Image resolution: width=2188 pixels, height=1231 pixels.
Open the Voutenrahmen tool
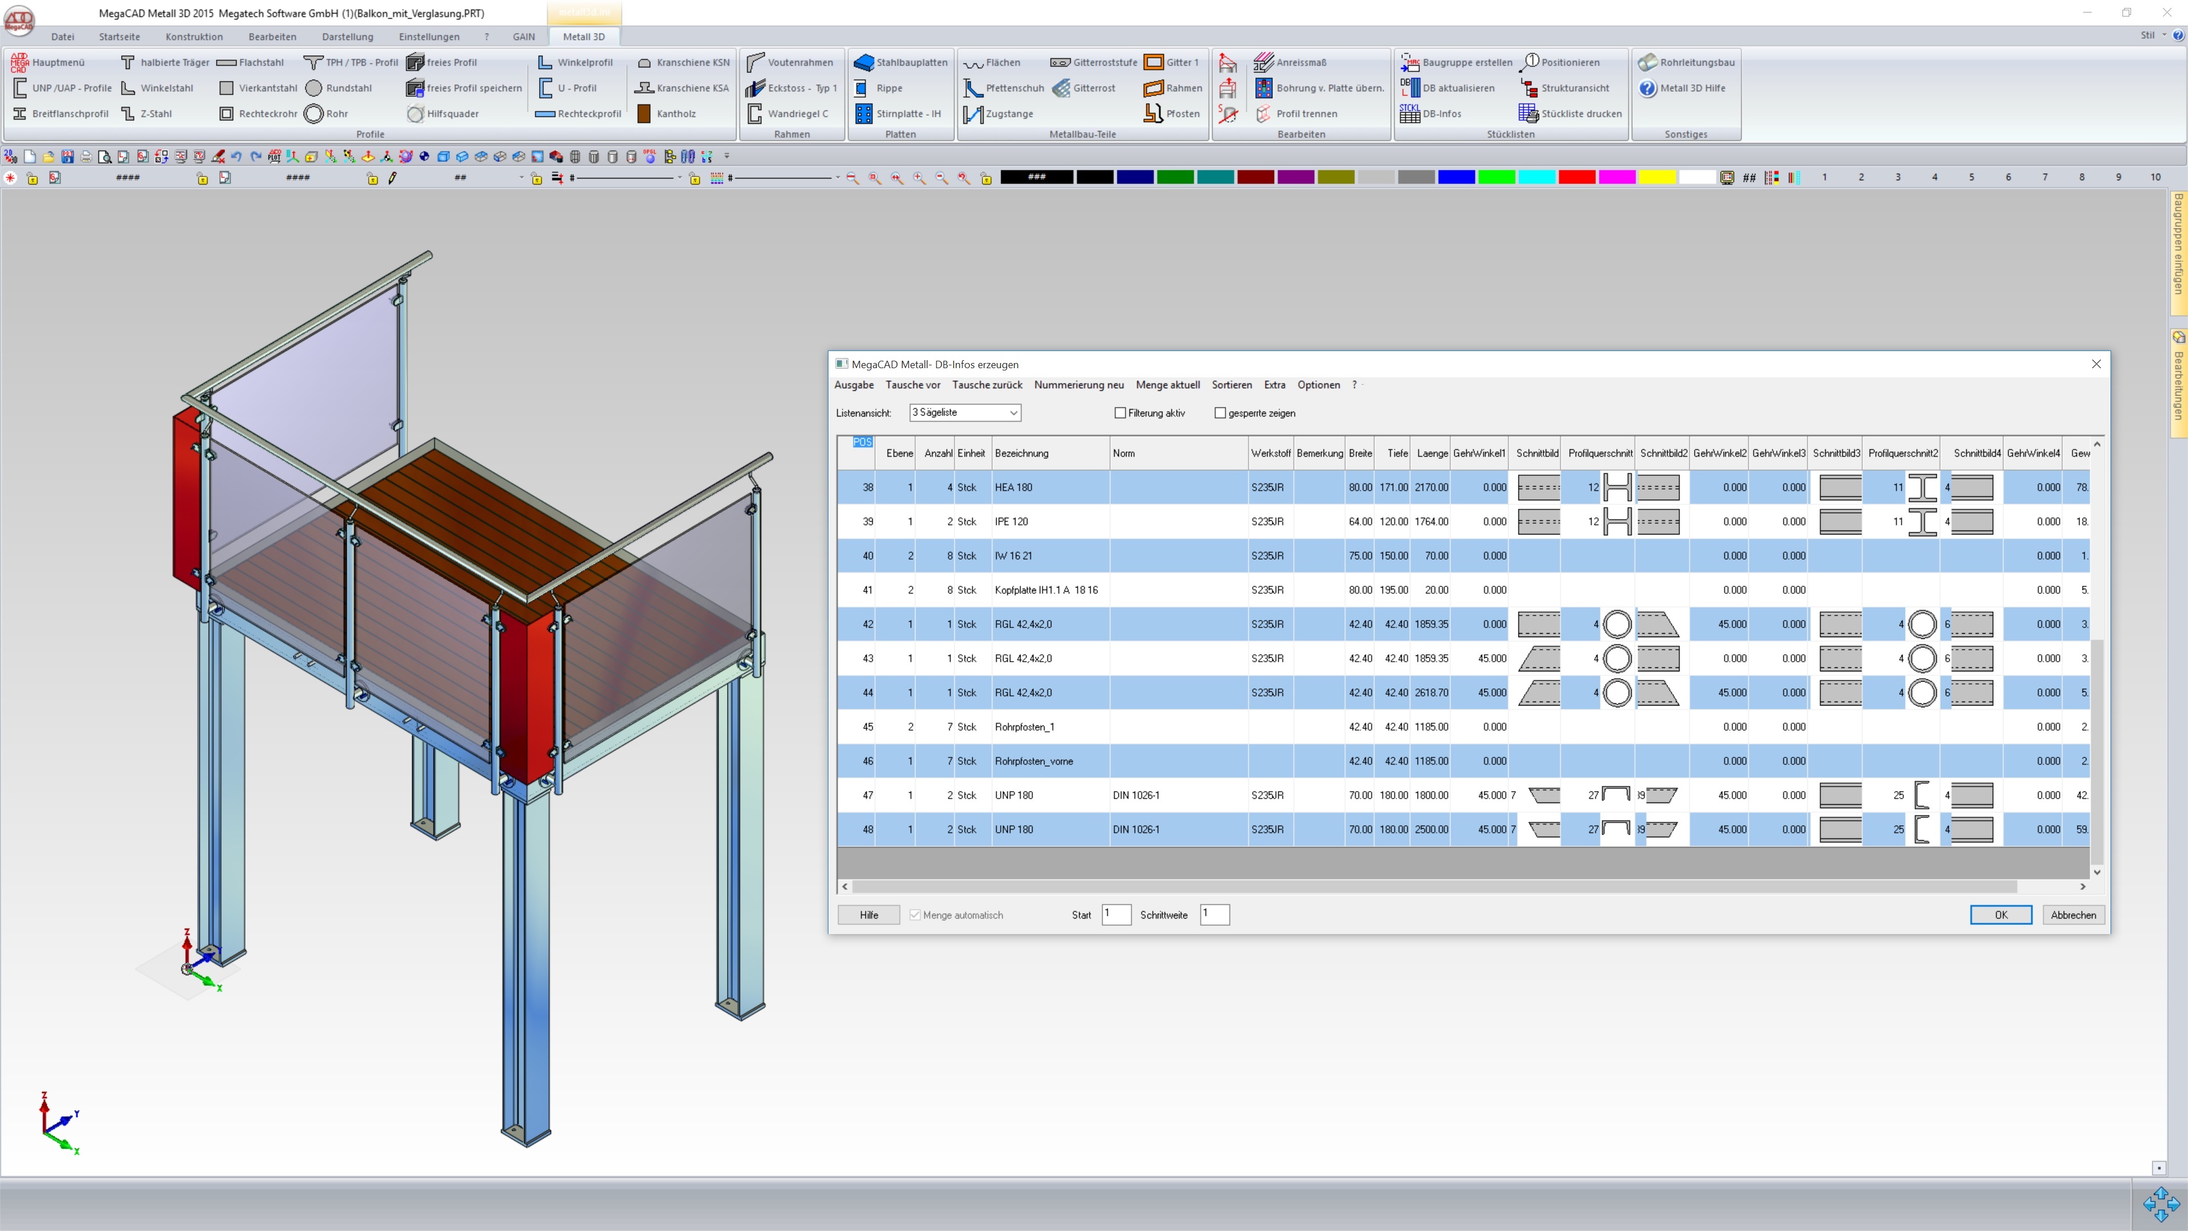[x=790, y=62]
